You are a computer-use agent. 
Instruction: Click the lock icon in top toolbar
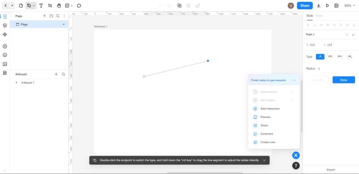click(197, 5)
